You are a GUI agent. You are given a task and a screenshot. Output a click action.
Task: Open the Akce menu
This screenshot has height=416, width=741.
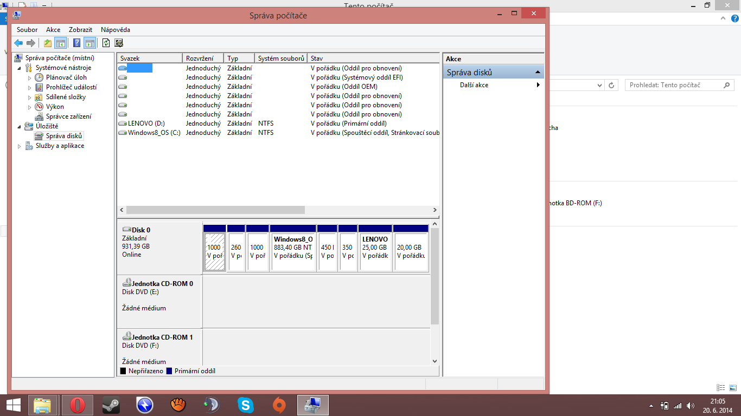(x=53, y=30)
